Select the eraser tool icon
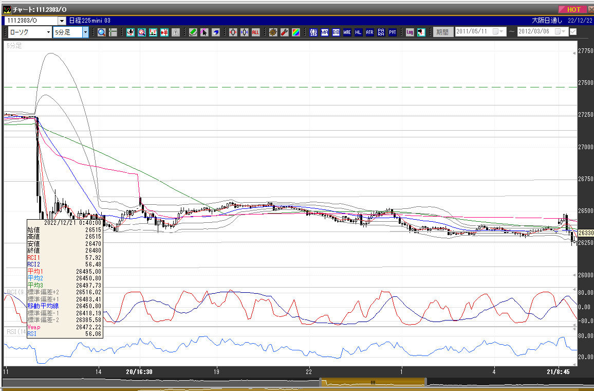Image resolution: width=594 pixels, height=391 pixels. click(x=215, y=32)
